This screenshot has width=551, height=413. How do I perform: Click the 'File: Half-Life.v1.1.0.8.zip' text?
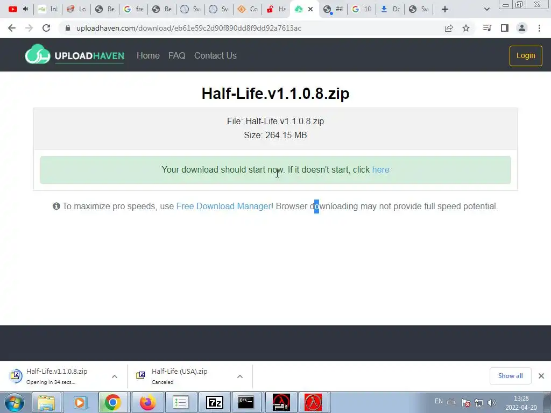click(x=275, y=121)
